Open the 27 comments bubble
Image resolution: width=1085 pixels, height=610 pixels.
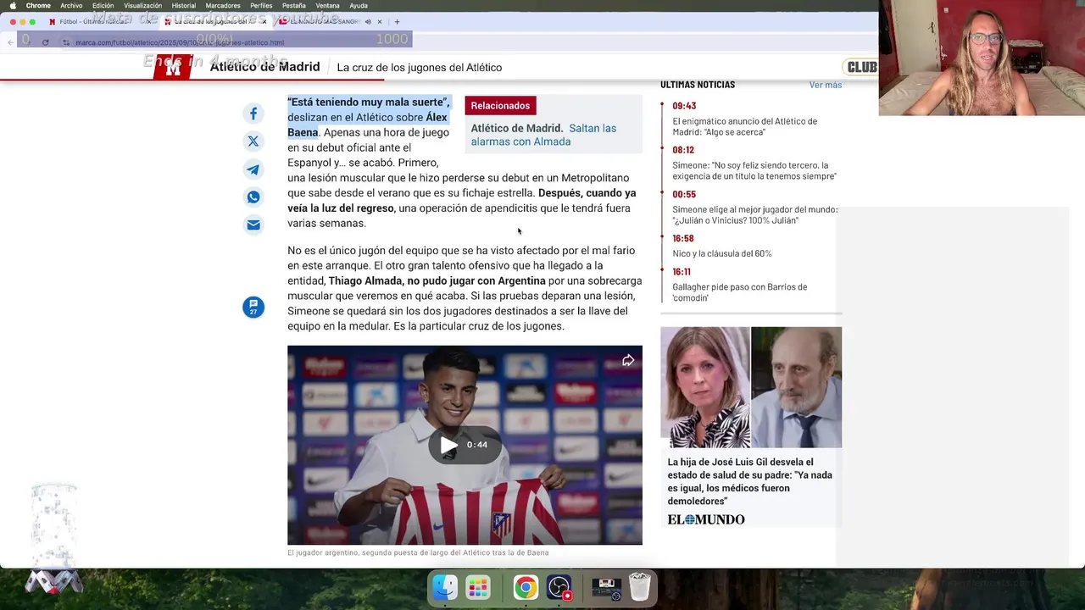pos(253,307)
